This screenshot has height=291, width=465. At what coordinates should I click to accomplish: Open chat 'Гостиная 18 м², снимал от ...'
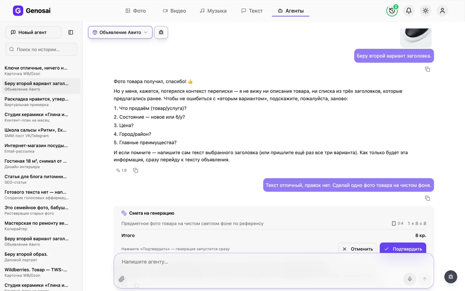point(41,164)
